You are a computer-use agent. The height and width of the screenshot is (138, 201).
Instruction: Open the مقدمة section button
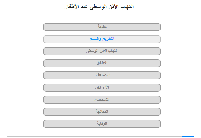pos(102,27)
